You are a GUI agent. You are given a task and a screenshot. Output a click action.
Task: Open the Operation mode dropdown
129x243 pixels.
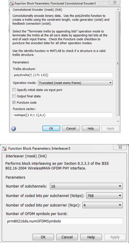tap(75, 83)
